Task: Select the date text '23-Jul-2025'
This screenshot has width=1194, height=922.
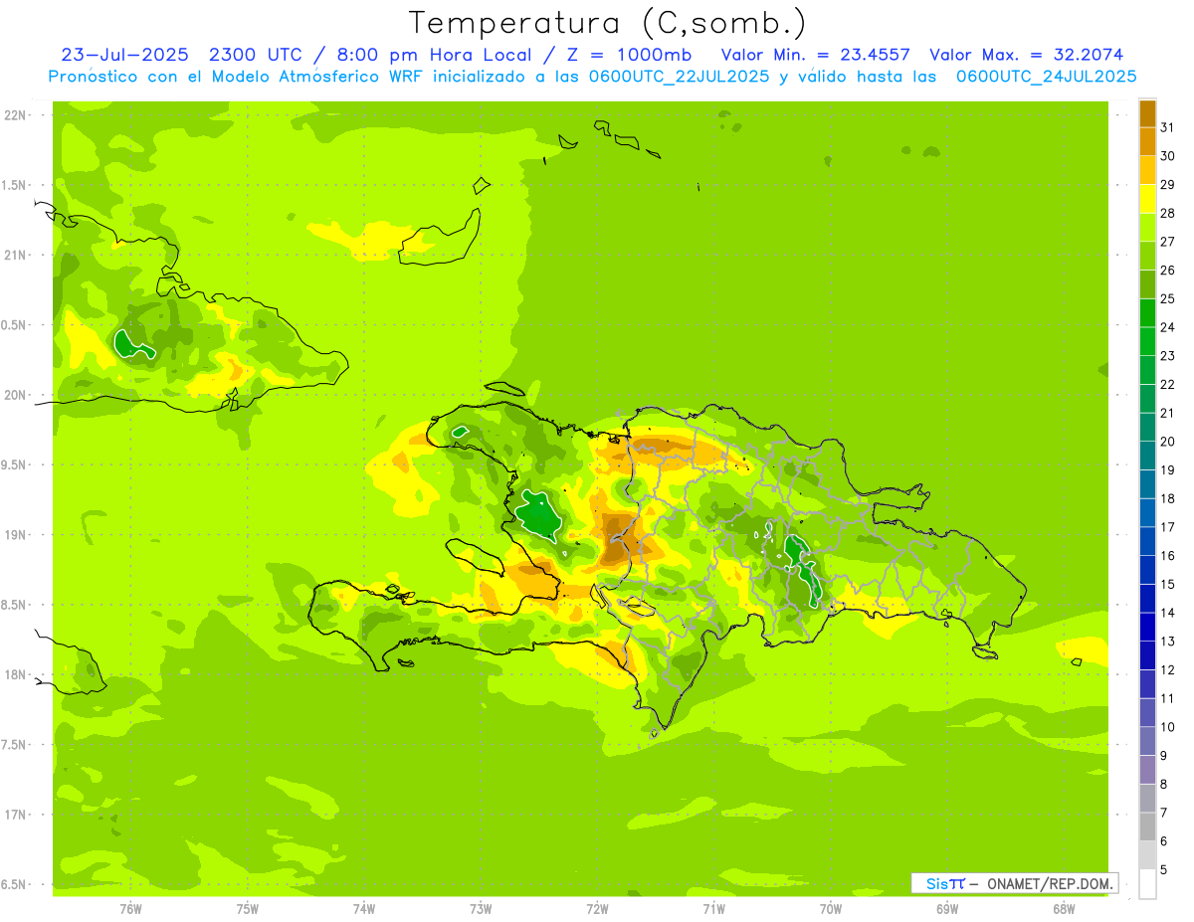Action: tap(124, 55)
